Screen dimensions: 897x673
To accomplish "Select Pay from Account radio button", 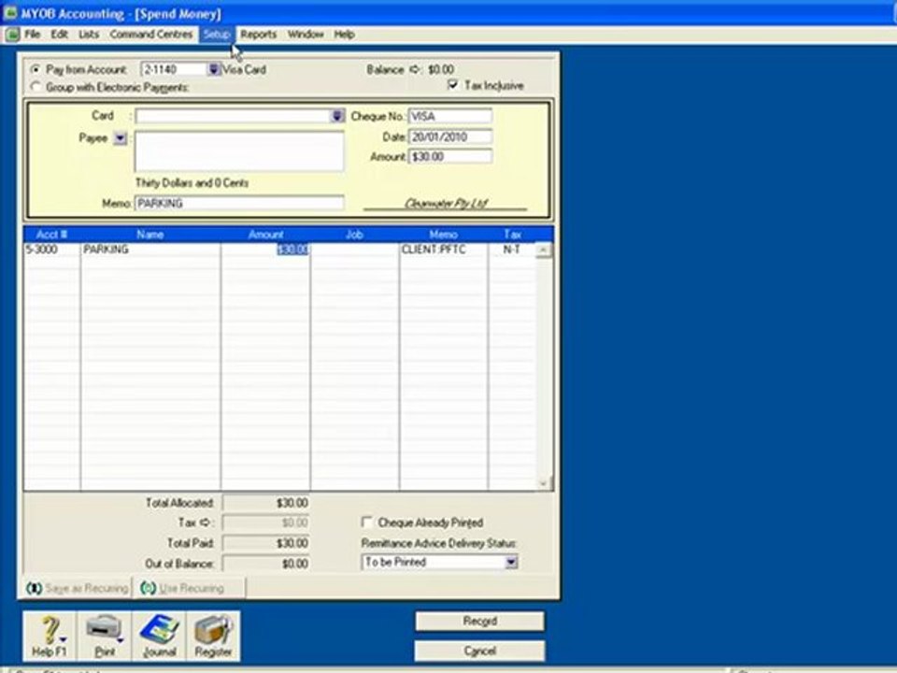I will click(x=36, y=70).
